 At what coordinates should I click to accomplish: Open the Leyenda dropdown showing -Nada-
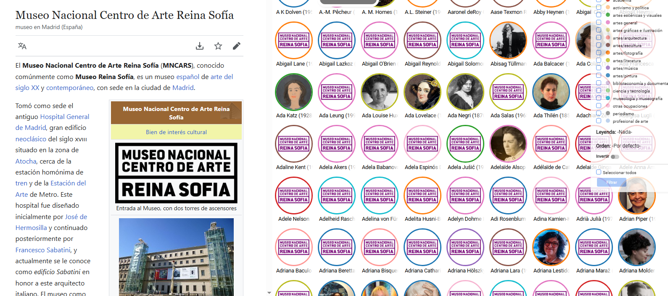(625, 132)
